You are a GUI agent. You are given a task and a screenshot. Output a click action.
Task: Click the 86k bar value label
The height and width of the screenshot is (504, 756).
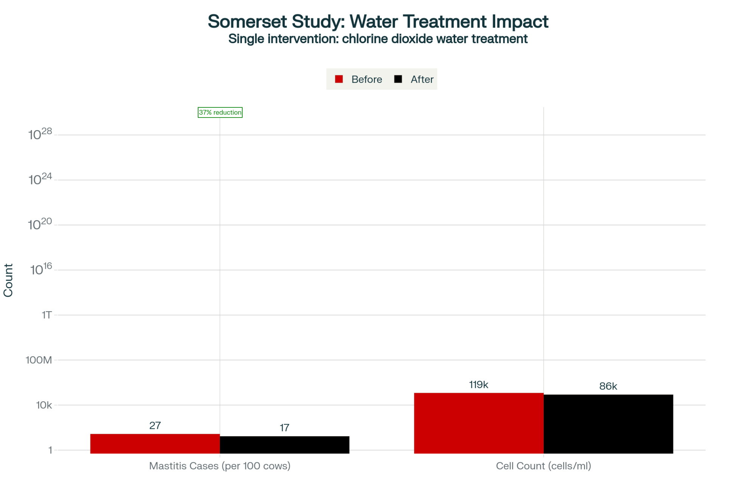pyautogui.click(x=608, y=386)
